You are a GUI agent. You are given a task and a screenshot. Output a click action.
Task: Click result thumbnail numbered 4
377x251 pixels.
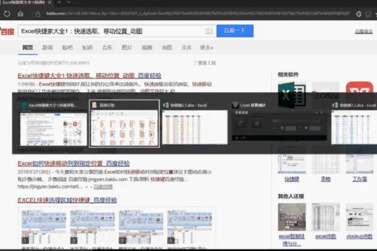(190, 227)
